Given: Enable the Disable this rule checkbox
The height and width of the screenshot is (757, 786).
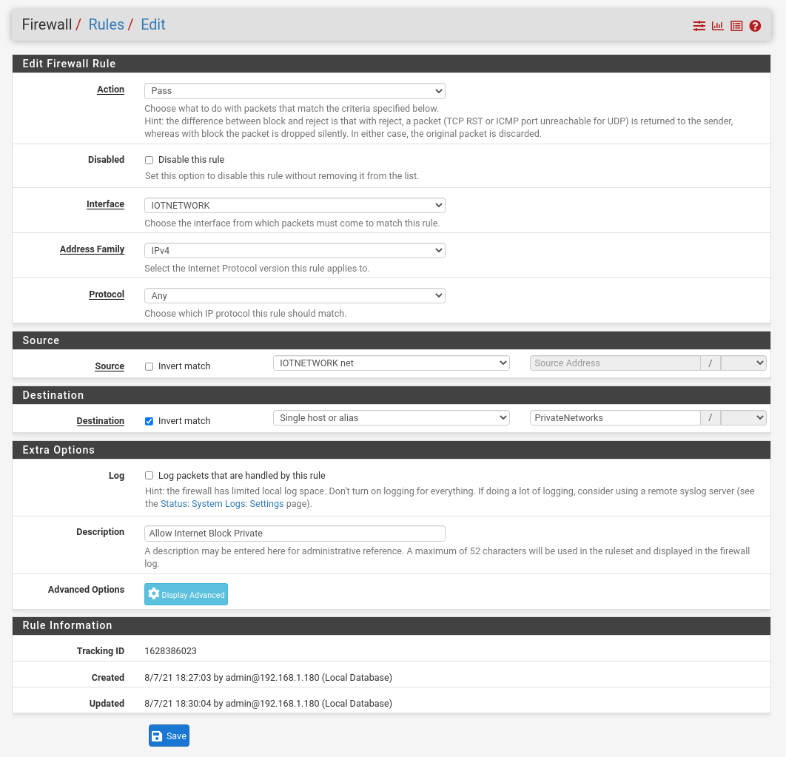Looking at the screenshot, I should click(149, 160).
